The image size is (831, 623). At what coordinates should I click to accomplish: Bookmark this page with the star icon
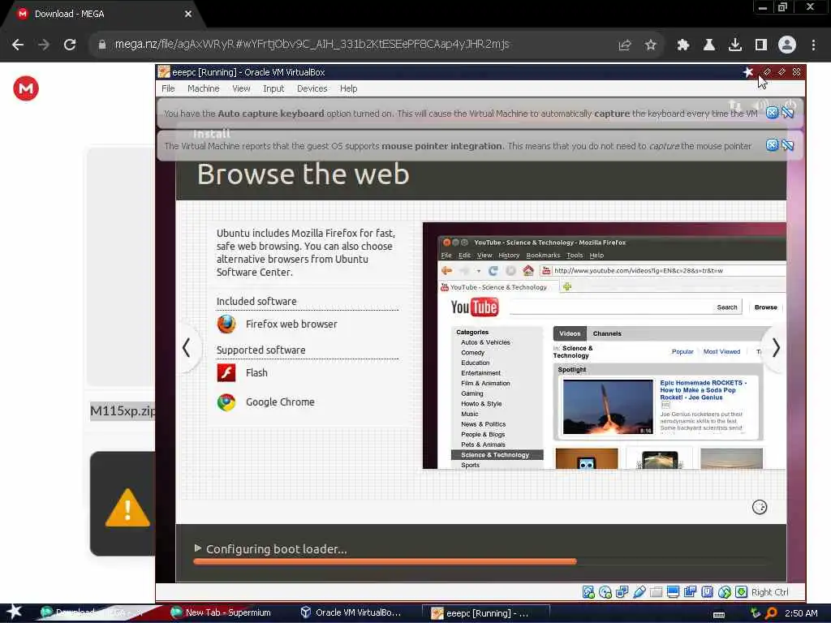pos(651,45)
